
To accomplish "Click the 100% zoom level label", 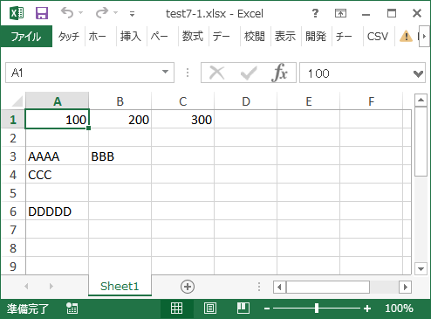I will point(399,309).
